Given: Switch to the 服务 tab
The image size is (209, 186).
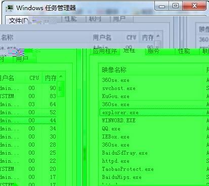Looking at the screenshot, I should point(153,51).
